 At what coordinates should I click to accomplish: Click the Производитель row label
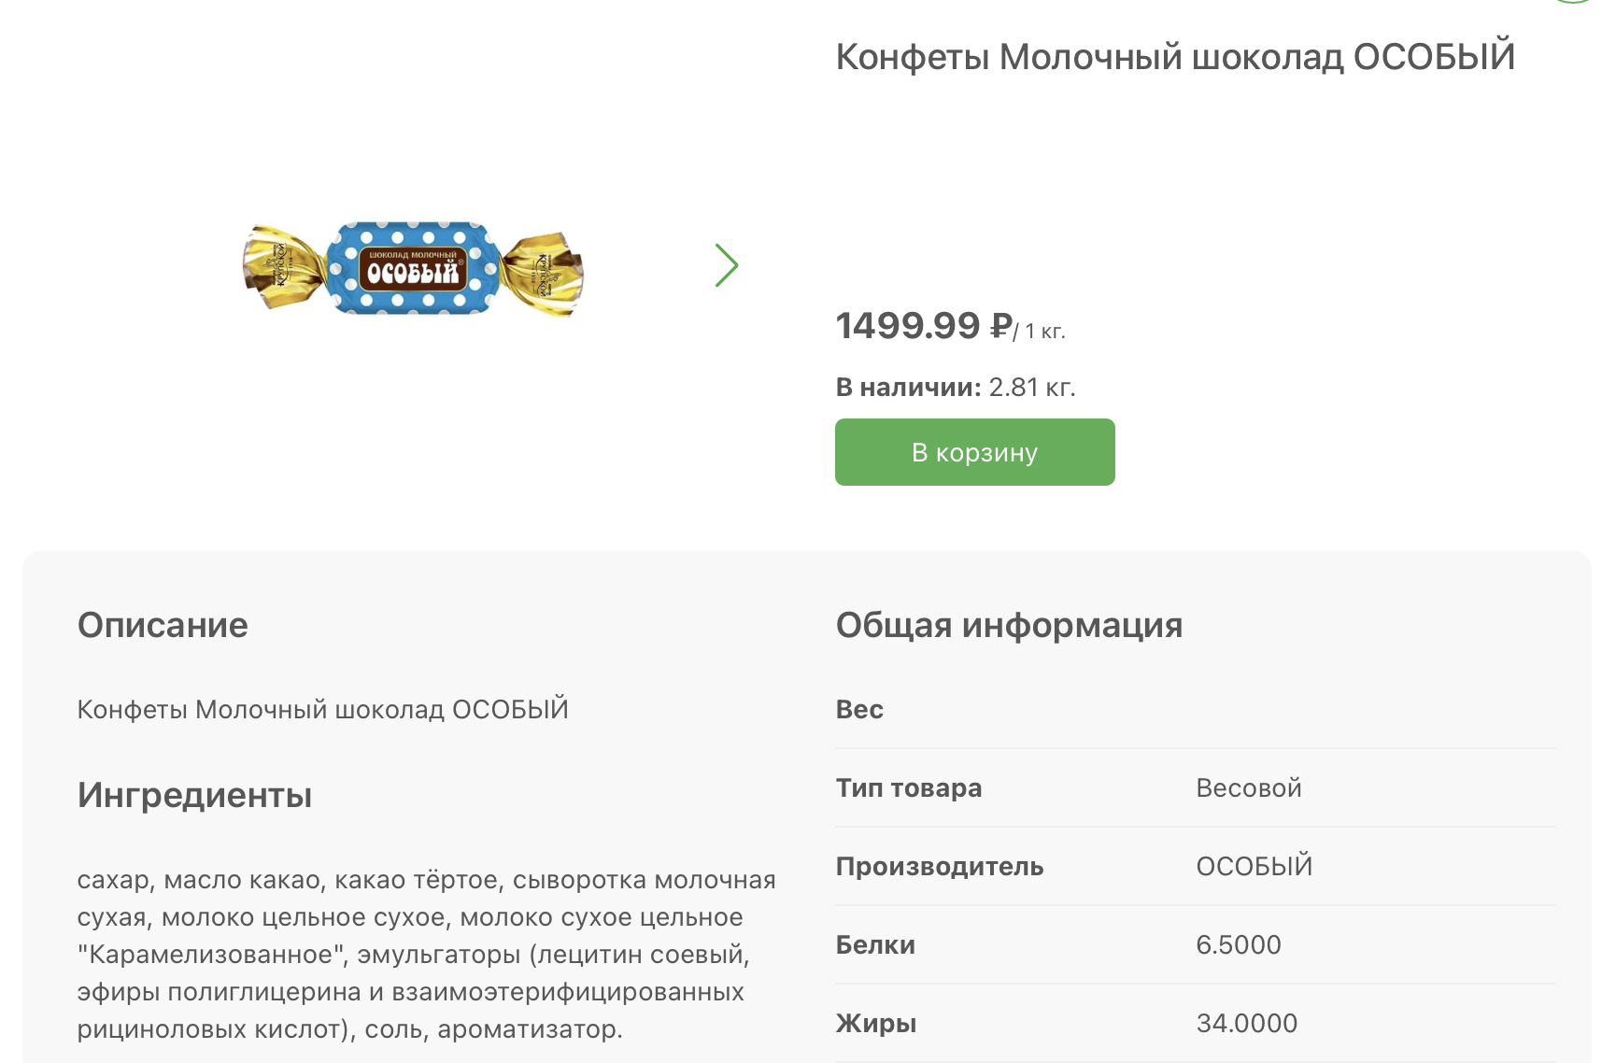(x=939, y=866)
